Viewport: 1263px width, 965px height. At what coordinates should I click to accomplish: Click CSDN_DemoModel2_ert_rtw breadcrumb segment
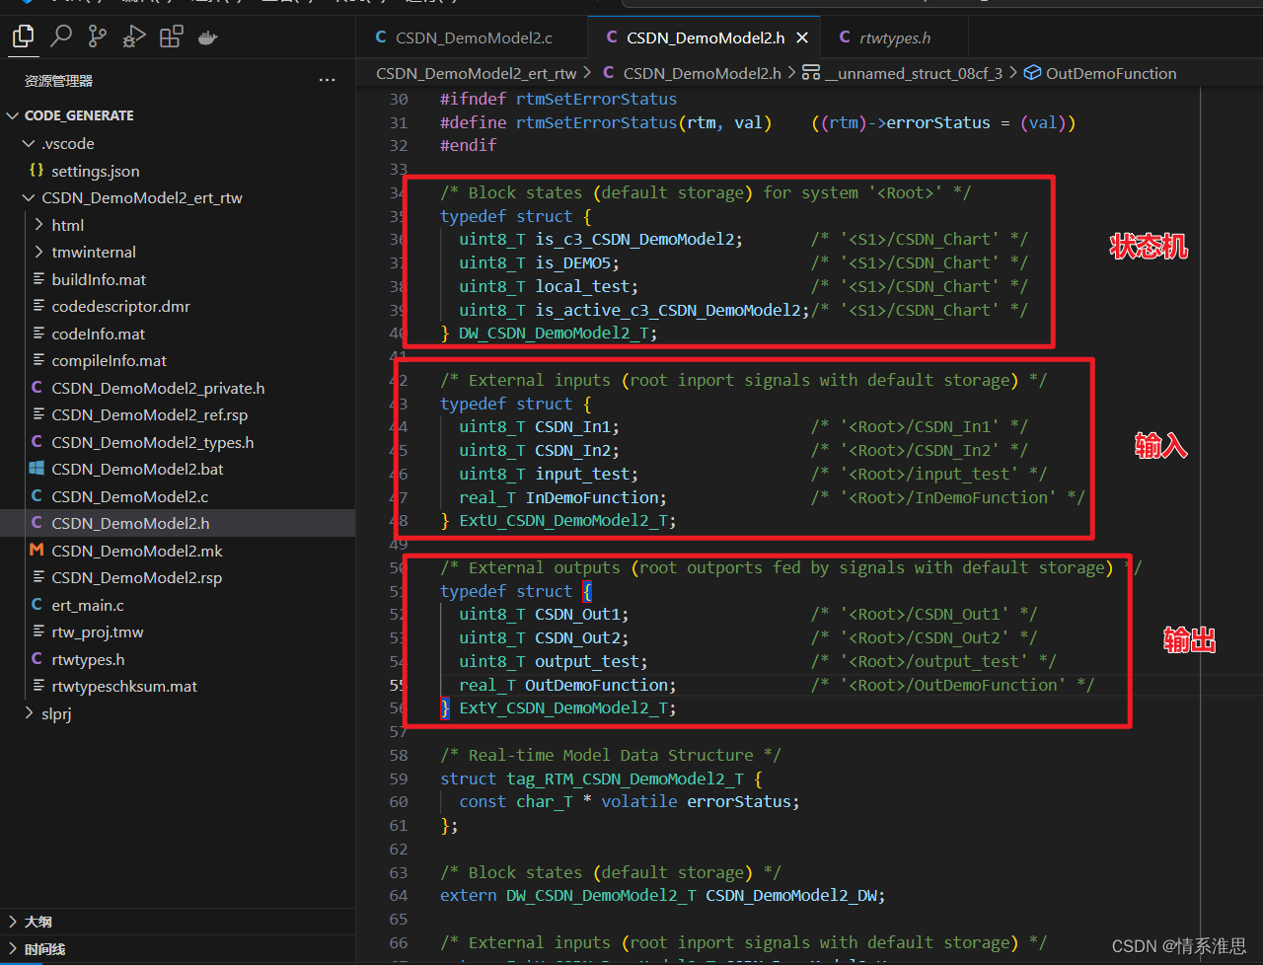[477, 73]
